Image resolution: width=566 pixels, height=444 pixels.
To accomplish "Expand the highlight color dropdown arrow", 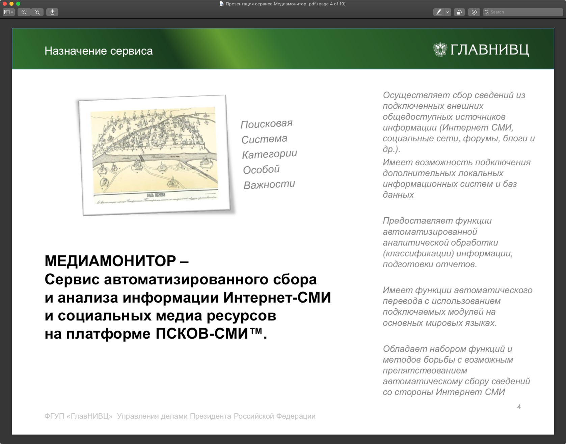I will tap(448, 12).
